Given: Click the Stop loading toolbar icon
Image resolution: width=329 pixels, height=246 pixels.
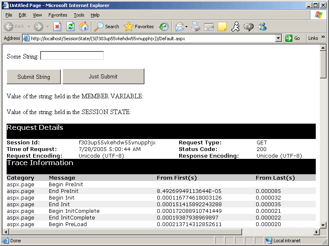Looking at the screenshot, I should click(x=58, y=27).
